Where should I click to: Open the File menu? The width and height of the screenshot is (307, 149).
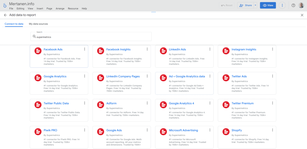11,9
